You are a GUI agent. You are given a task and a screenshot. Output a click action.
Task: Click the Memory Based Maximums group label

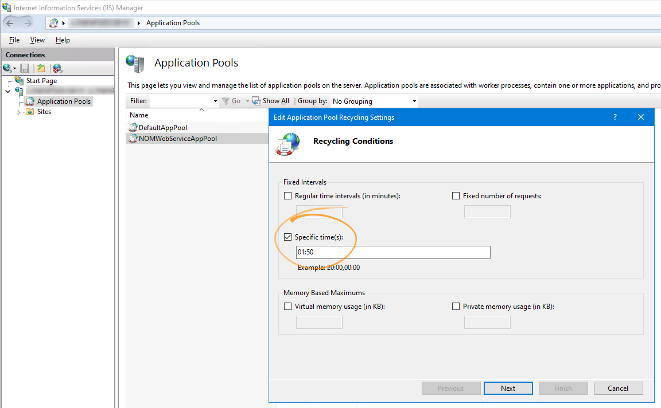tap(324, 293)
